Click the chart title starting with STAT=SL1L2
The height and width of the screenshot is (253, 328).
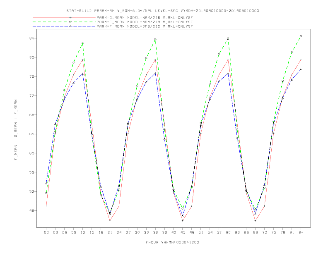point(162,11)
